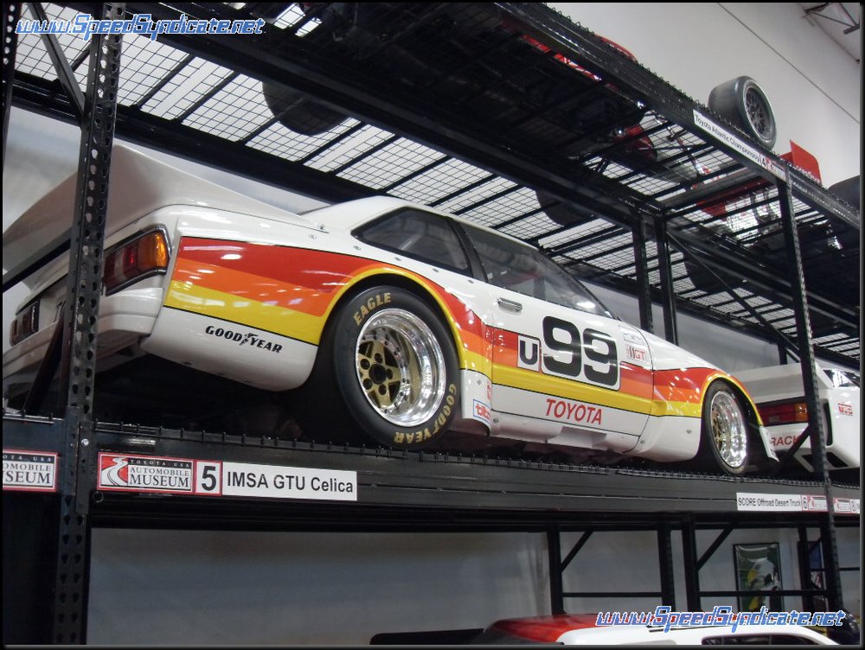The image size is (865, 650).
Task: Click the front wheel of the Celica
Action: point(726,428)
